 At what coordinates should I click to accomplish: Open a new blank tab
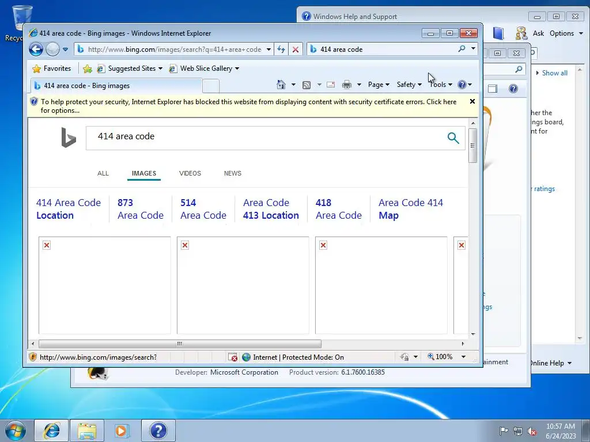click(x=211, y=86)
